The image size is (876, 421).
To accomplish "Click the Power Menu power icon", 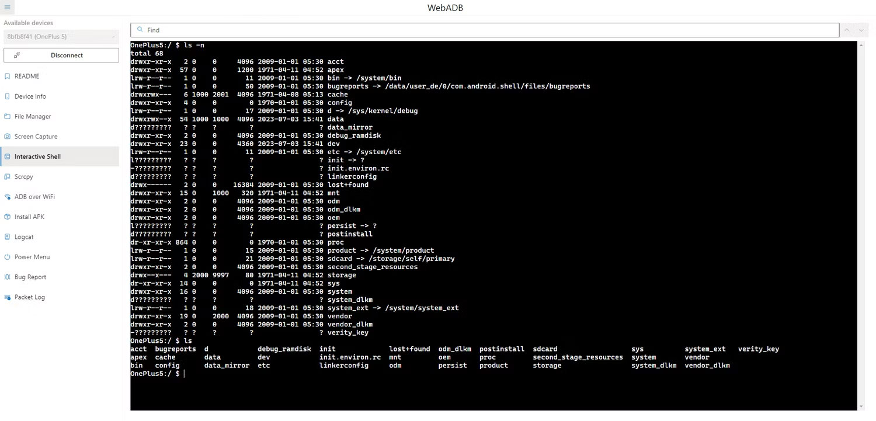I will 7,257.
